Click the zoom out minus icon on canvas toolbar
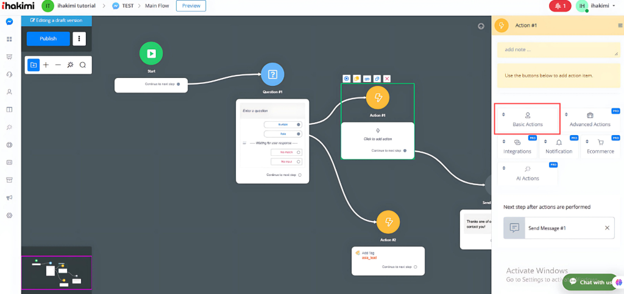 pos(58,65)
